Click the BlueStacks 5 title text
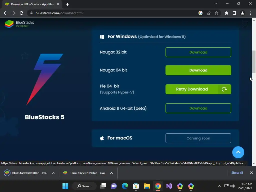This screenshot has width=256, height=192. 44,117
